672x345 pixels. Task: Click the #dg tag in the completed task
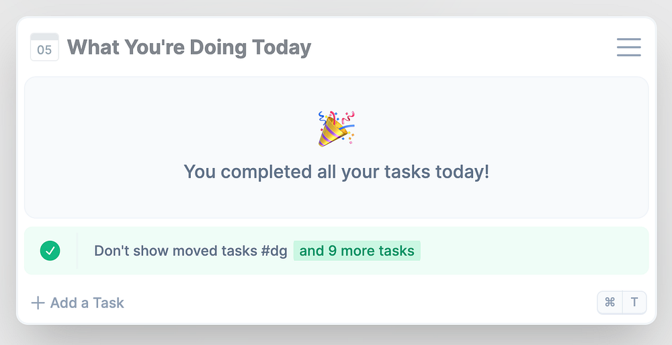click(x=274, y=251)
